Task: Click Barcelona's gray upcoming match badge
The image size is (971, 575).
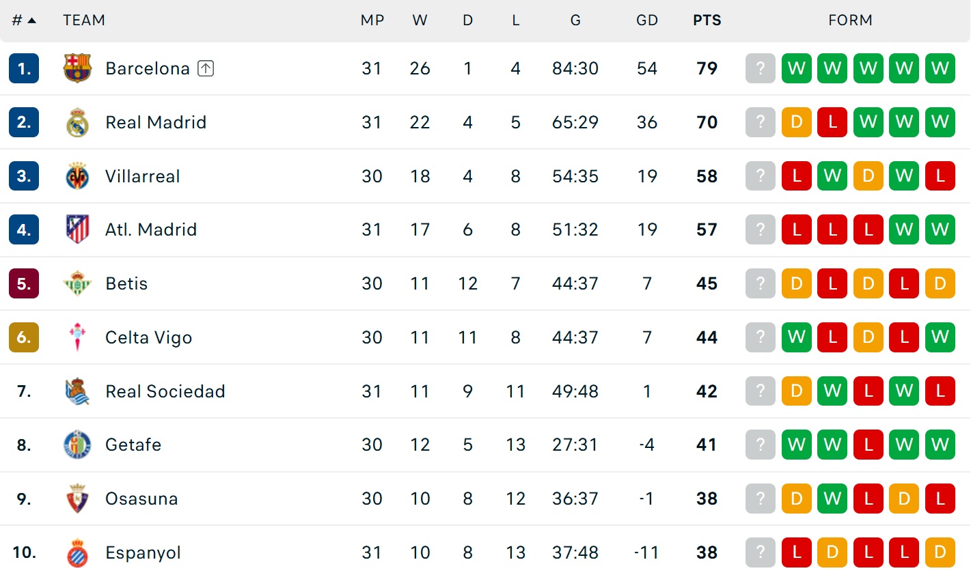Action: (x=761, y=68)
